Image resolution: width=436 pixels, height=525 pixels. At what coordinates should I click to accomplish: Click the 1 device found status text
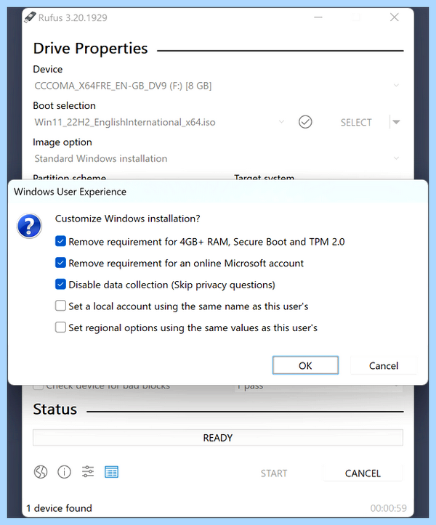tap(59, 508)
